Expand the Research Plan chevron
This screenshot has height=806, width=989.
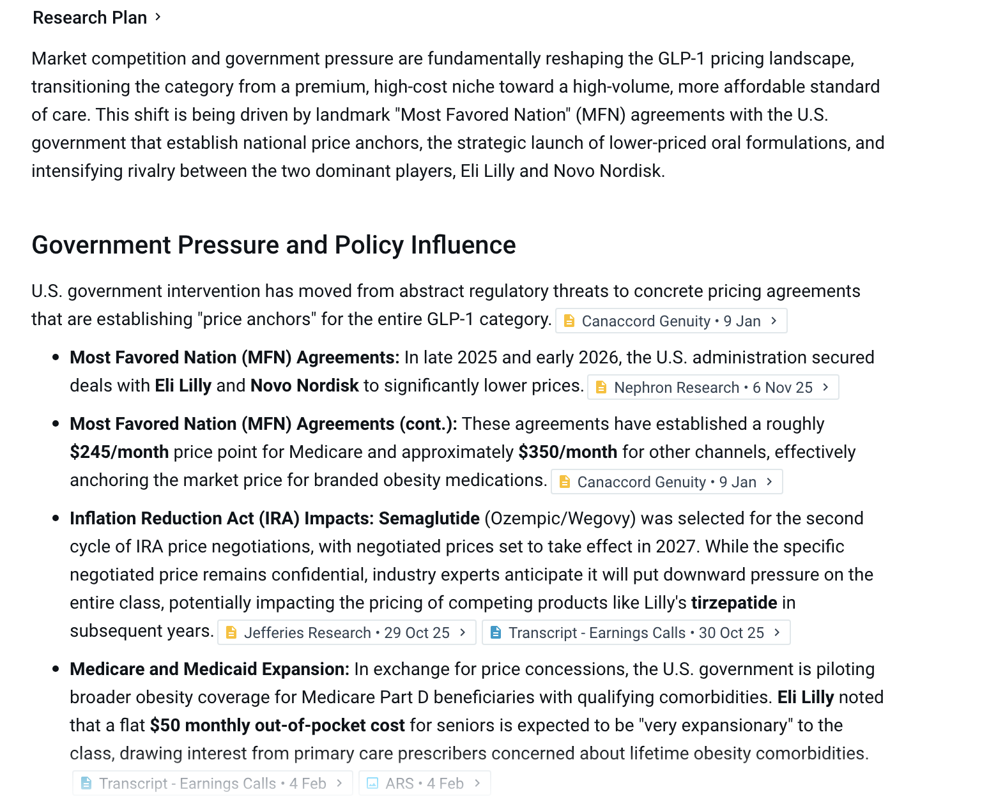pyautogui.click(x=158, y=17)
